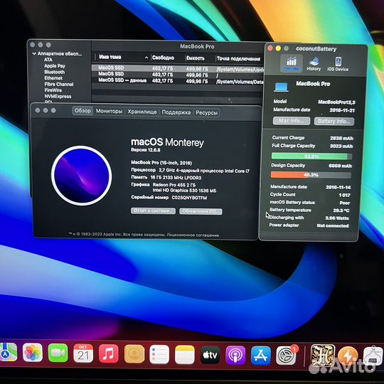
Task: Close the coconutBattery window with red button
Action: tap(270, 48)
